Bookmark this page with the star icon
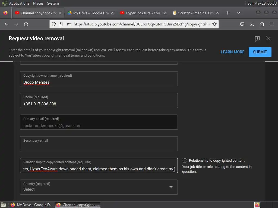The width and height of the screenshot is (278, 208). [x=214, y=24]
